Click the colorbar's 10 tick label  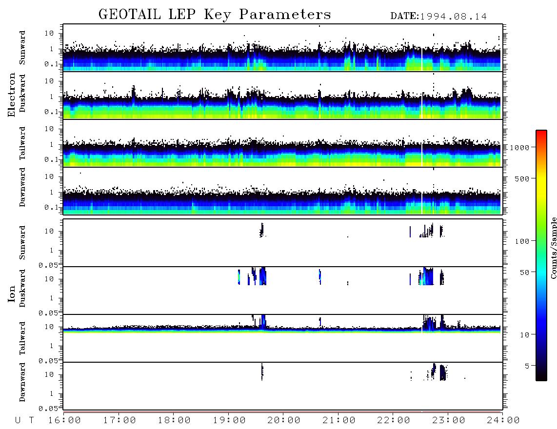click(x=524, y=334)
